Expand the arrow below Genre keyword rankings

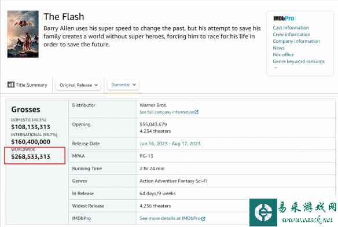coord(275,68)
